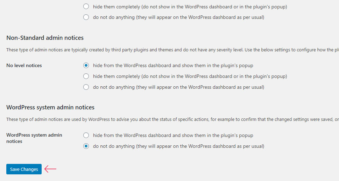Click the topmost "hide them completely" option label text
The width and height of the screenshot is (339, 181).
[190, 7]
